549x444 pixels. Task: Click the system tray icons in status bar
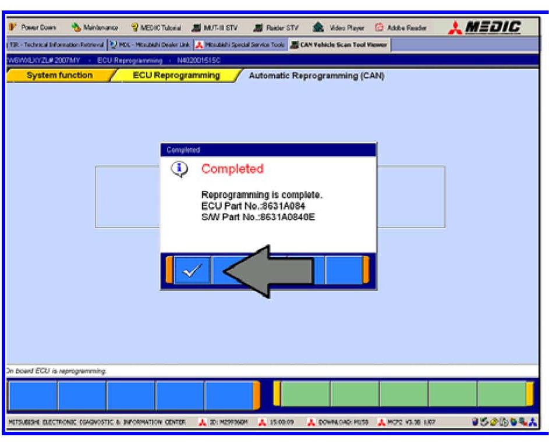(504, 422)
